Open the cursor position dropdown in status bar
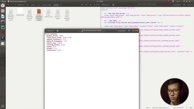Screen dimensions: 194x109 [180, 108]
